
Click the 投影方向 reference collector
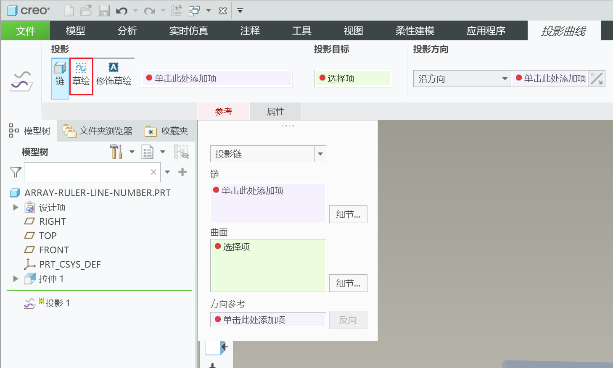pyautogui.click(x=550, y=79)
